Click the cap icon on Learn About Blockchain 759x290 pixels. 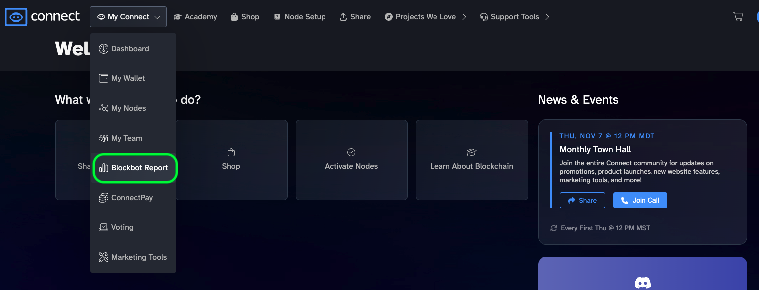click(x=472, y=152)
